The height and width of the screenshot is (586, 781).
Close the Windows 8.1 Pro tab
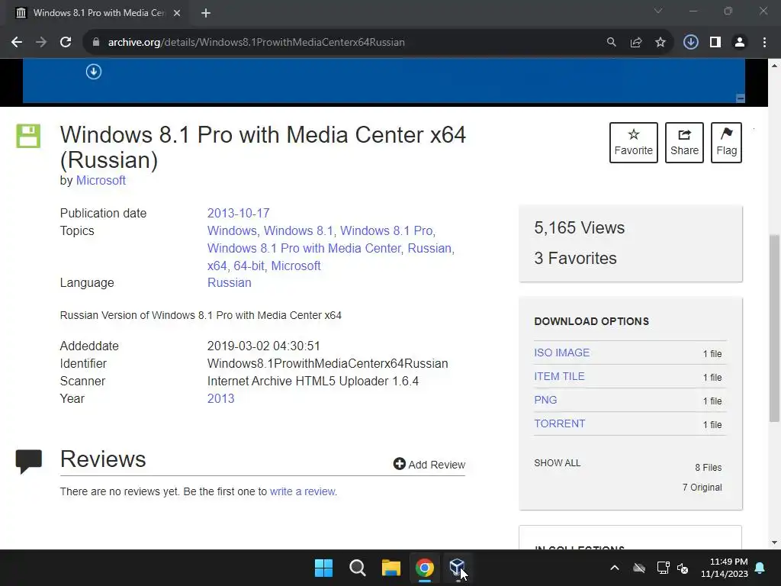(177, 13)
